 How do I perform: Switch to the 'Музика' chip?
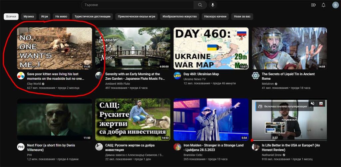click(29, 16)
